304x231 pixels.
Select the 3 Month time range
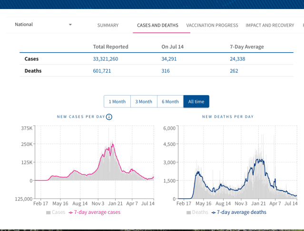(144, 102)
